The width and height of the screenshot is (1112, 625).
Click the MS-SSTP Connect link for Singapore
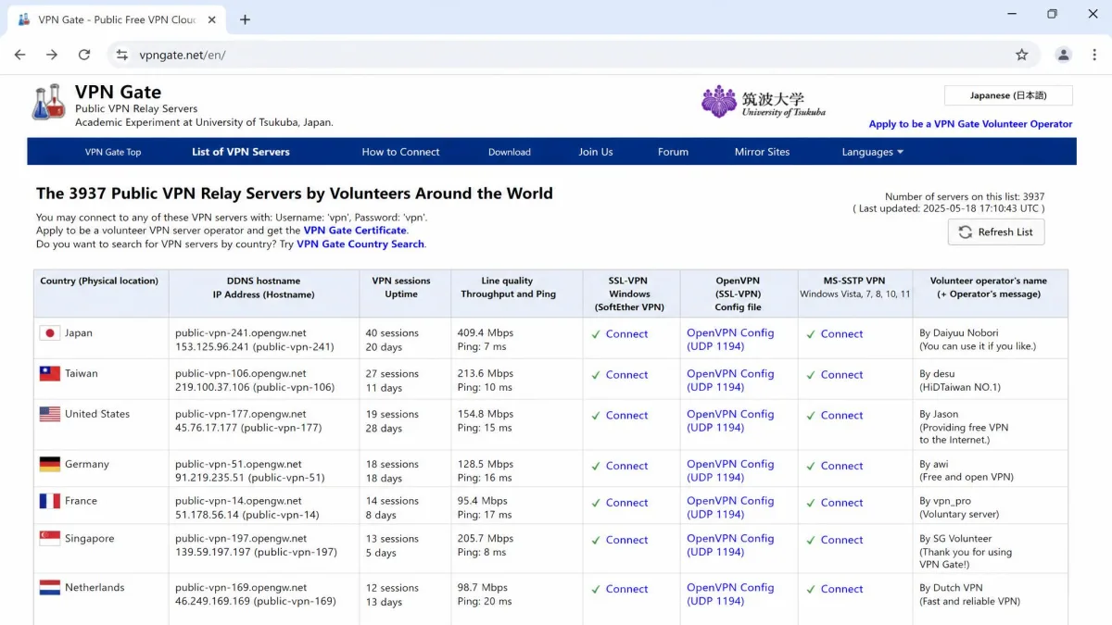[x=841, y=540]
